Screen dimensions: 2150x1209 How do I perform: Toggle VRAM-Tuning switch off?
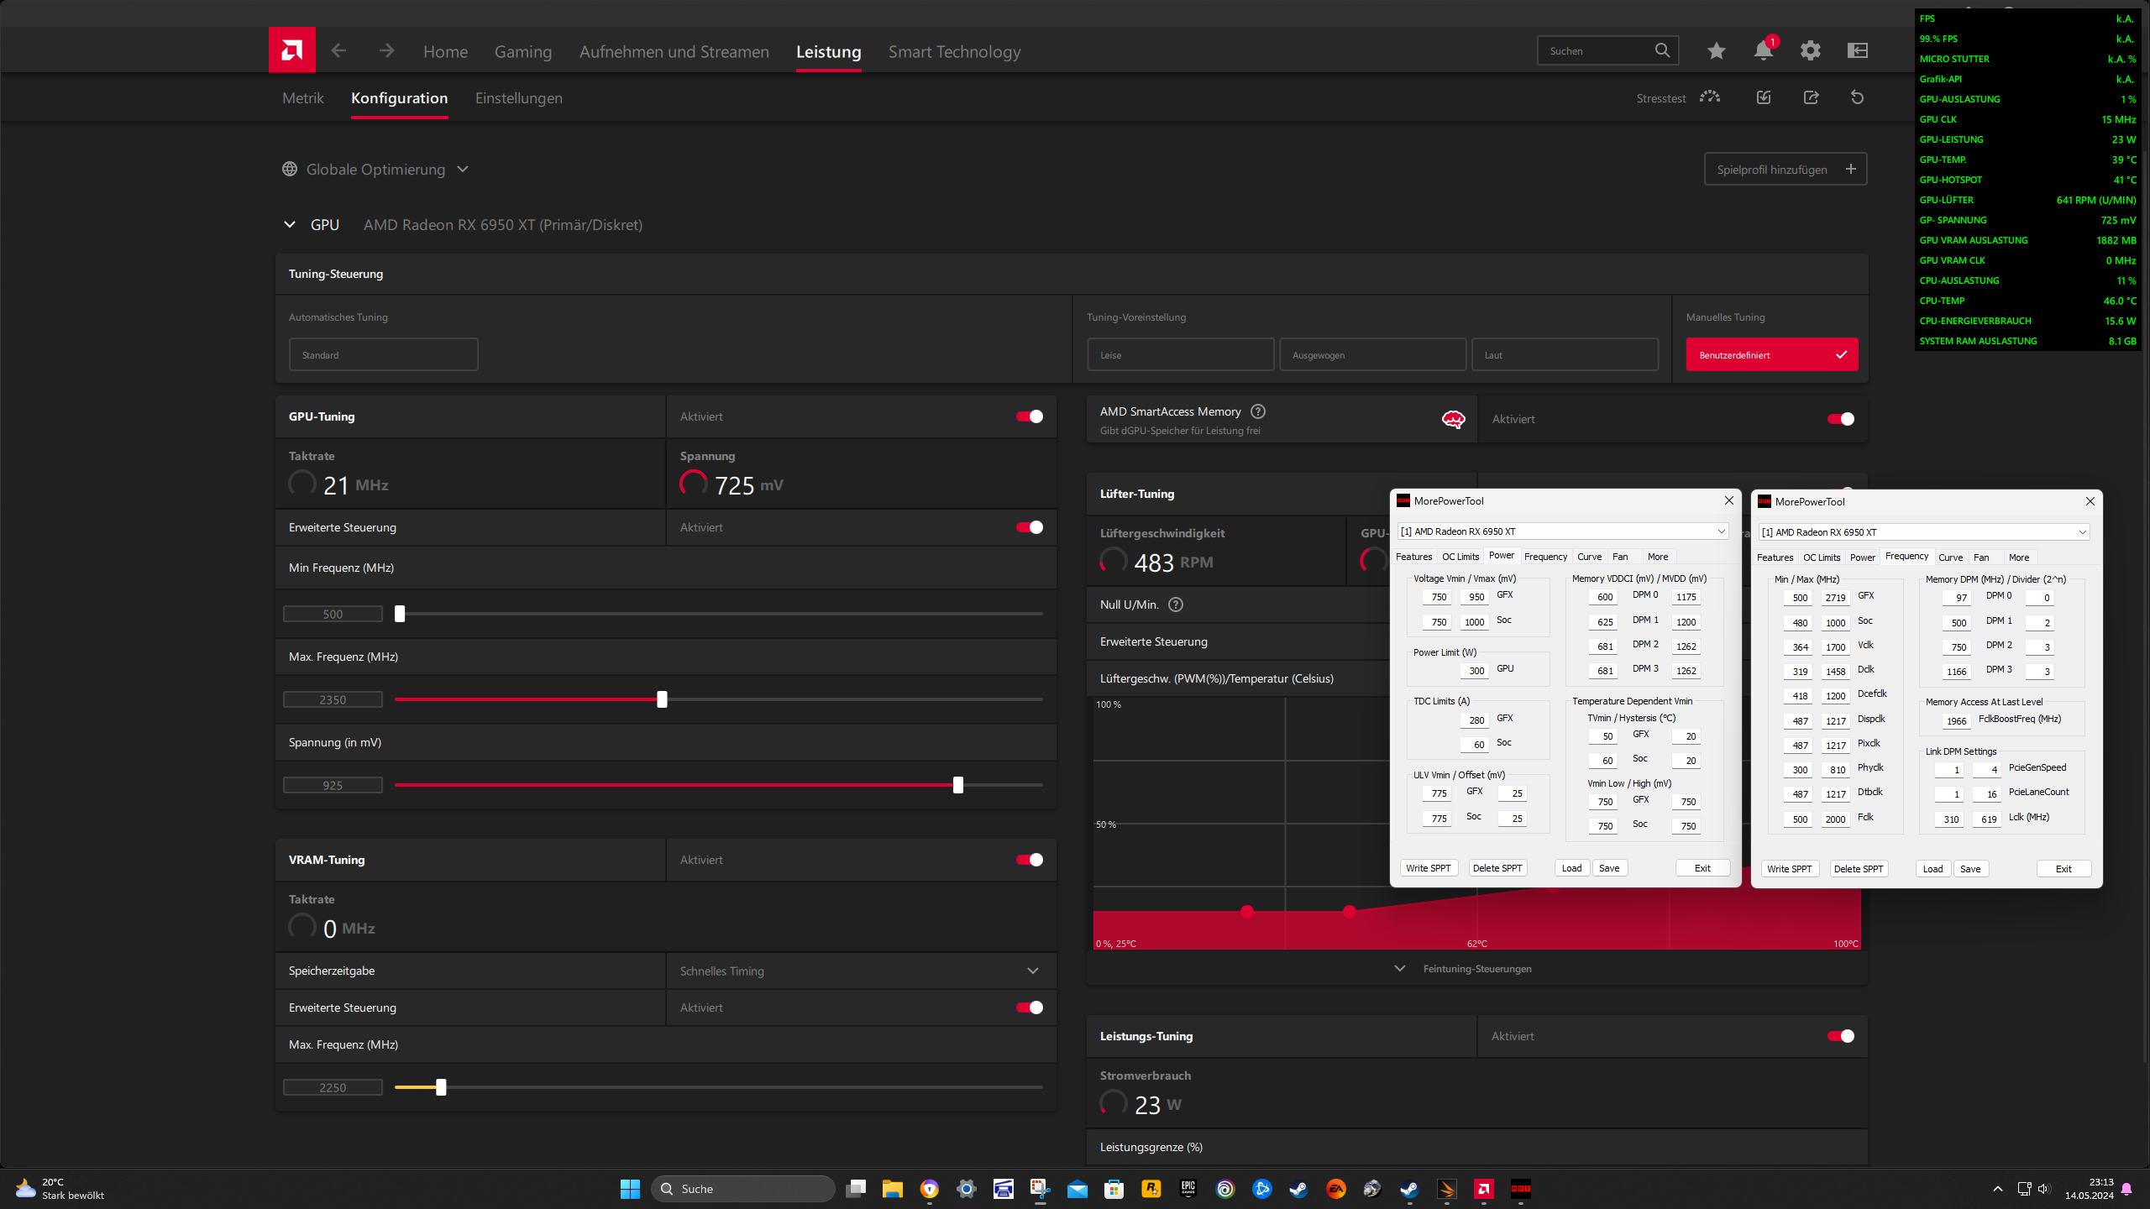(x=1030, y=860)
